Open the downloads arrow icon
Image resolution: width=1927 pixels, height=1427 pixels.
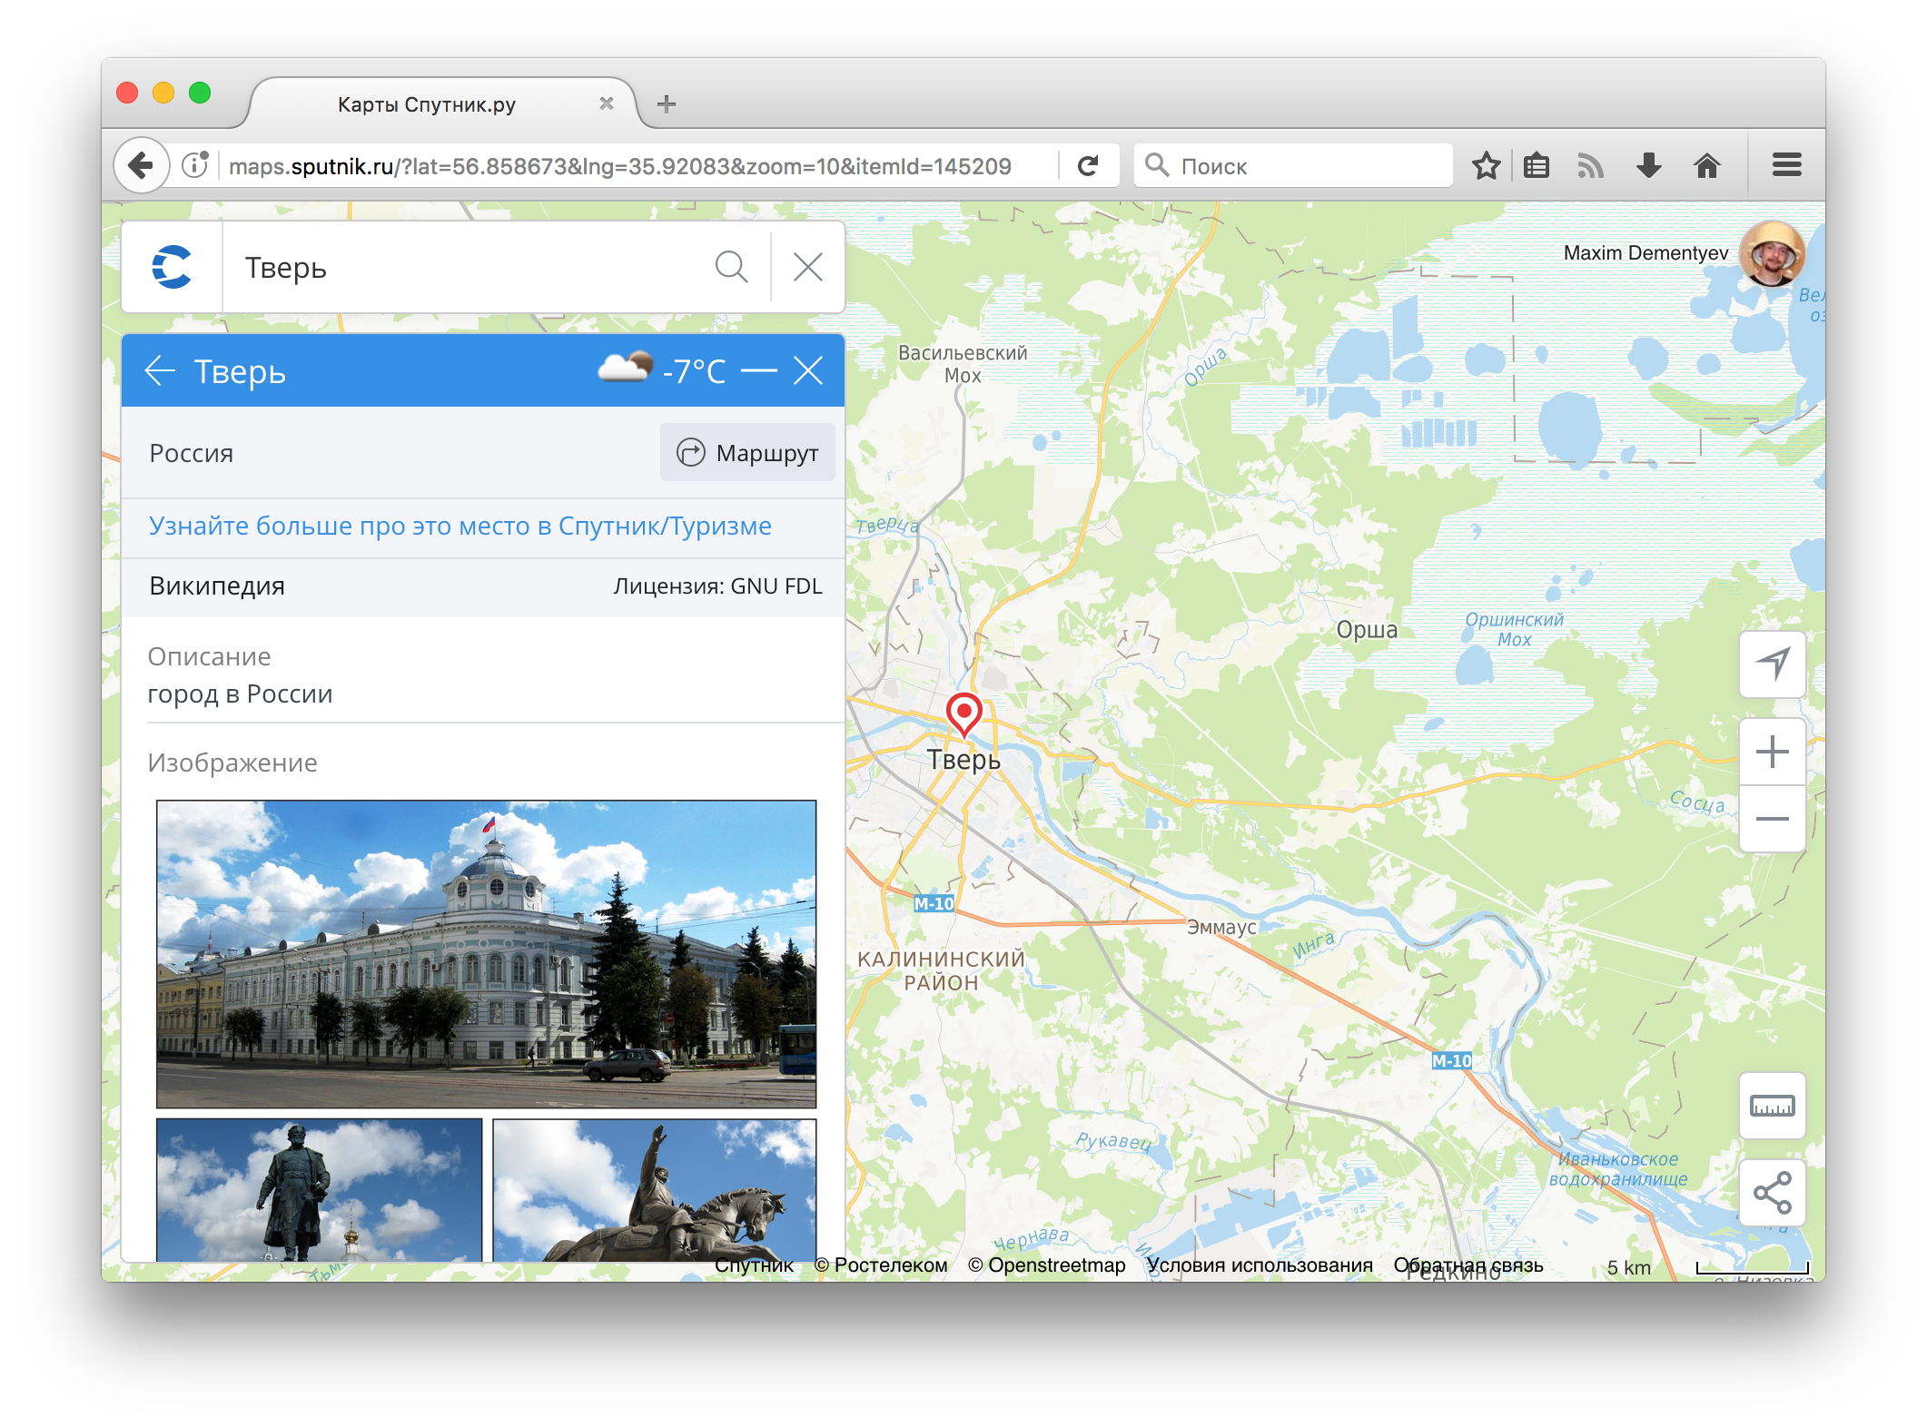[1648, 165]
